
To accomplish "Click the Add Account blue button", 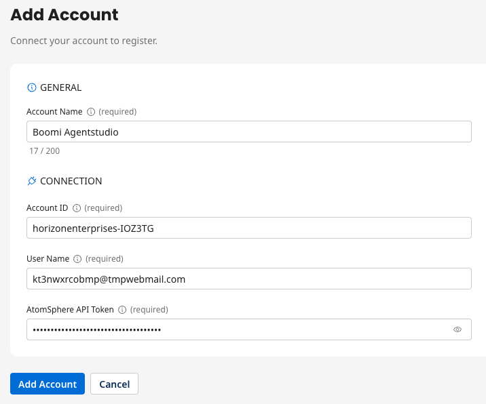I will click(48, 384).
